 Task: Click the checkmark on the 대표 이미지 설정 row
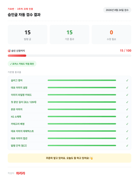pos(127,88)
